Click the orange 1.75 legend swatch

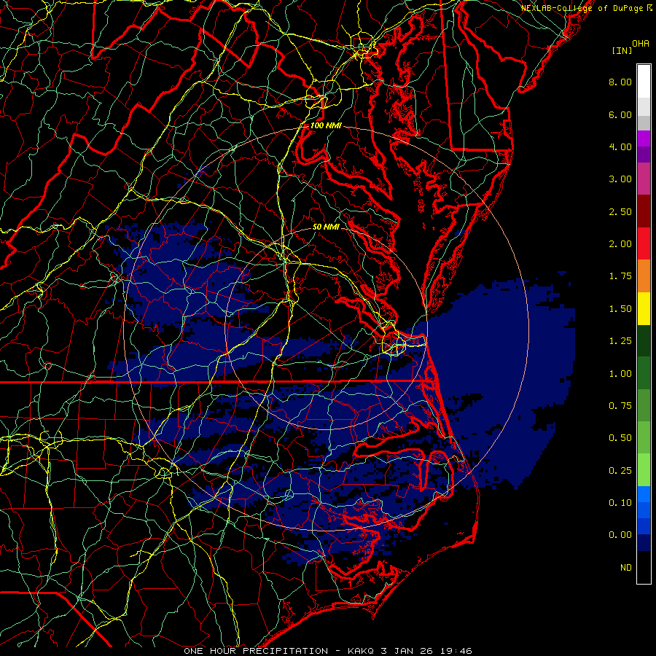(x=644, y=276)
